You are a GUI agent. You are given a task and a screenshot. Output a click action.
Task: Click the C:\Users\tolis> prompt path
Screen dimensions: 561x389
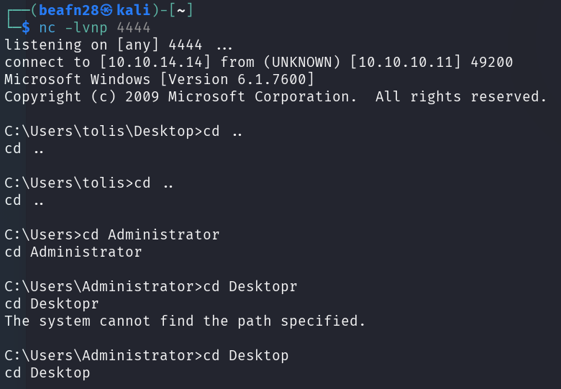click(x=70, y=183)
